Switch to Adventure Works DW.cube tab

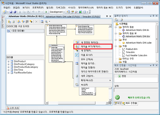click(x=63, y=17)
